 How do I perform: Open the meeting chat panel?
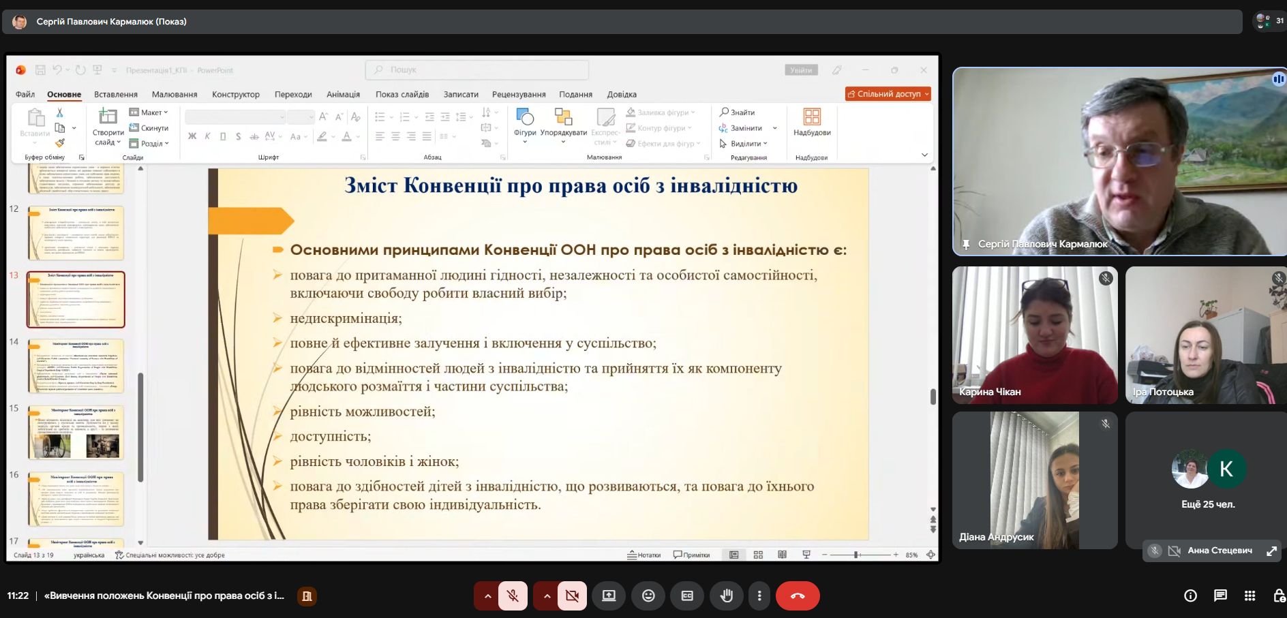(1220, 596)
